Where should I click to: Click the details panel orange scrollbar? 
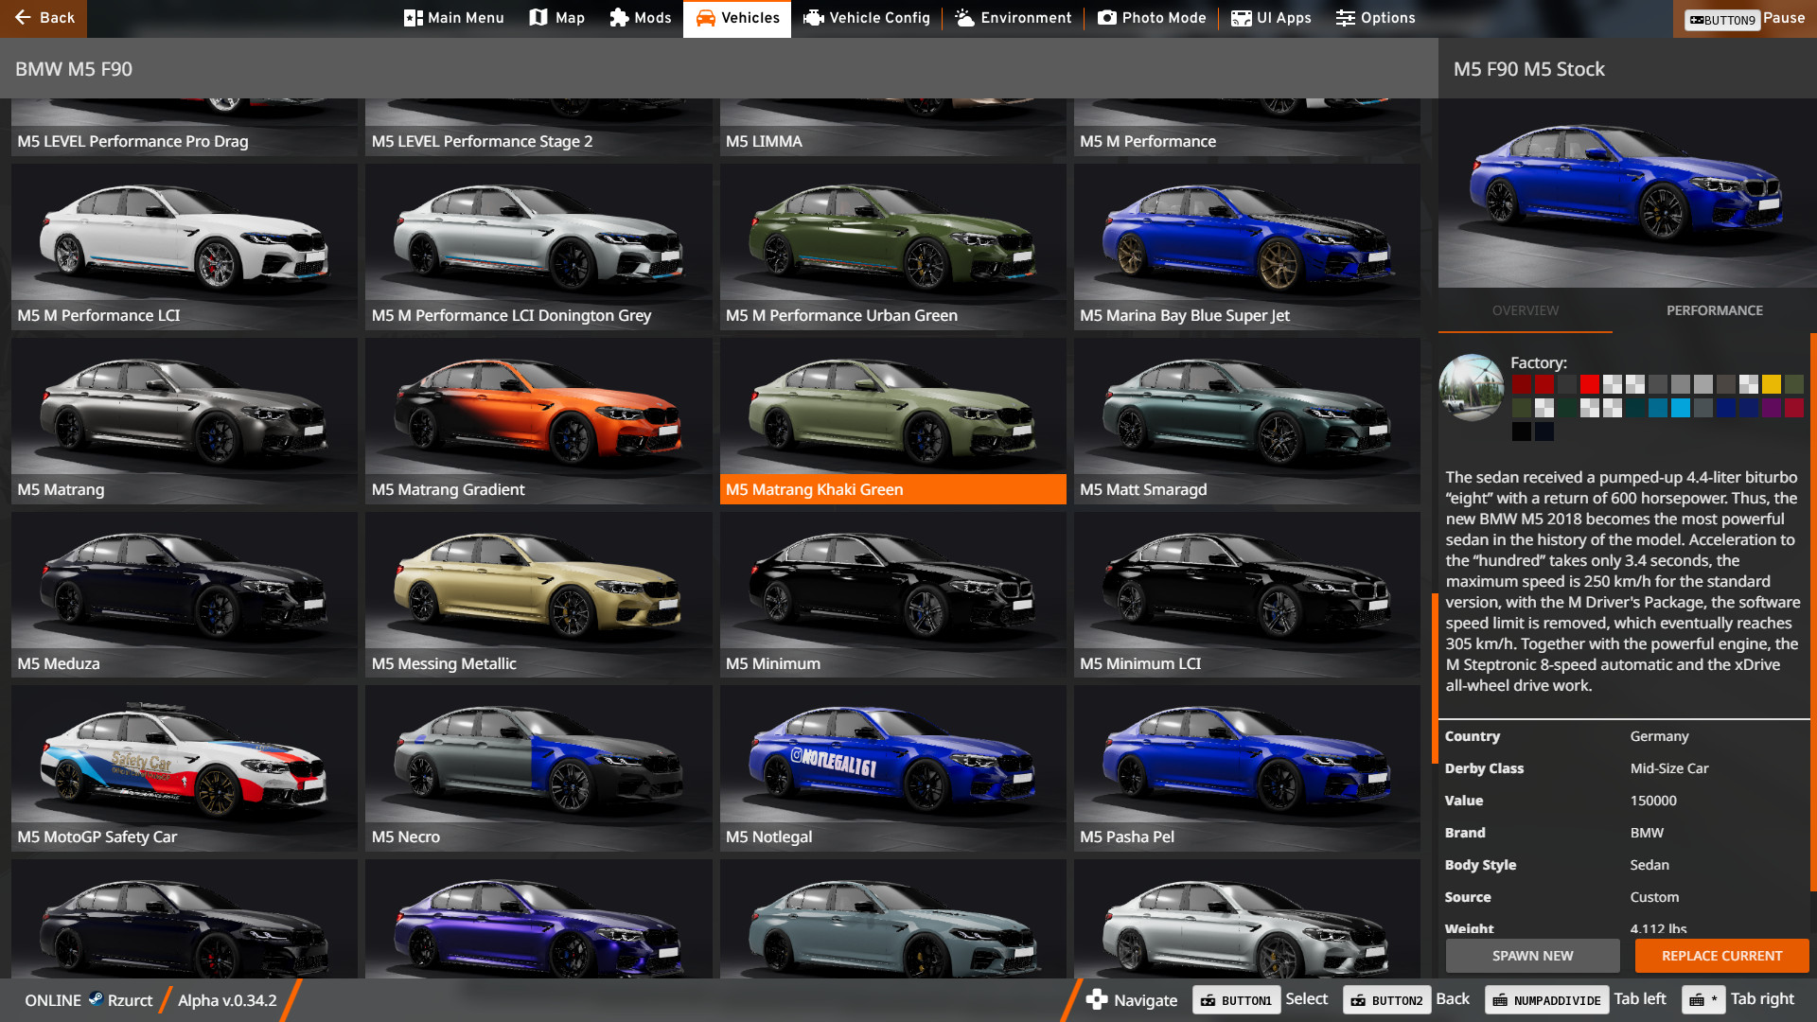click(x=1813, y=611)
